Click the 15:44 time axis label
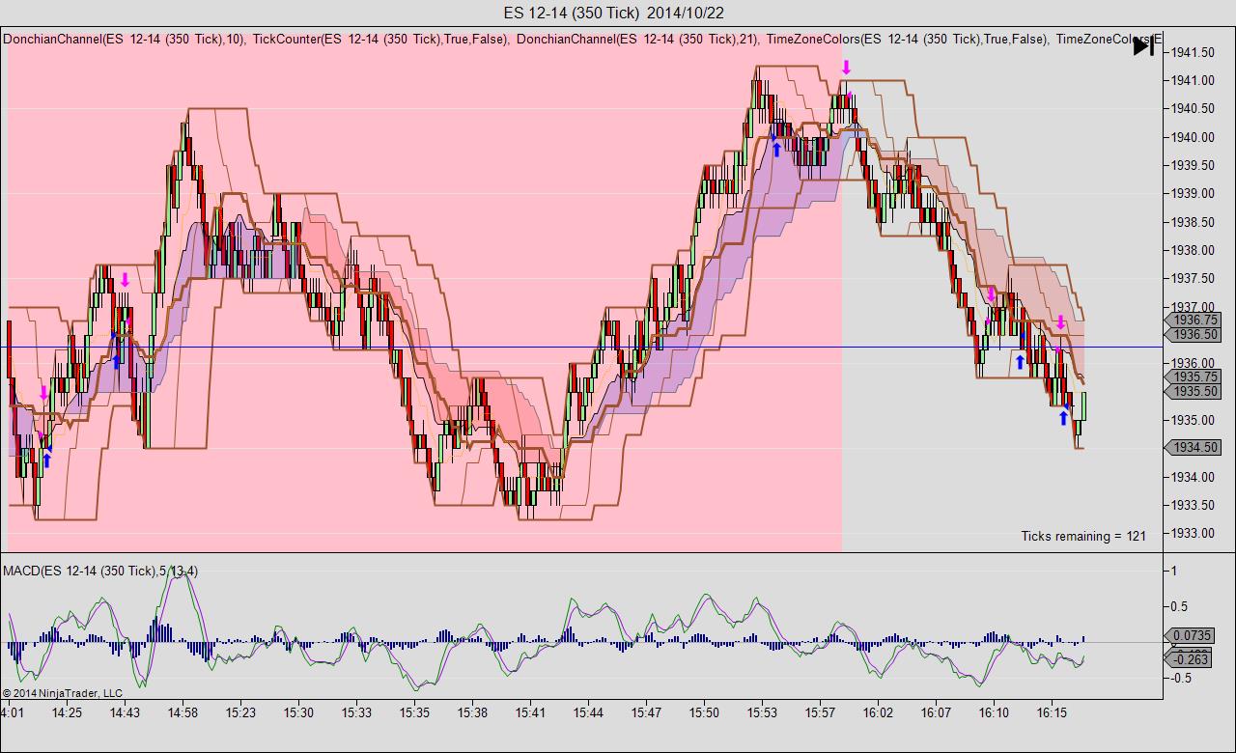Image resolution: width=1236 pixels, height=753 pixels. click(x=588, y=712)
